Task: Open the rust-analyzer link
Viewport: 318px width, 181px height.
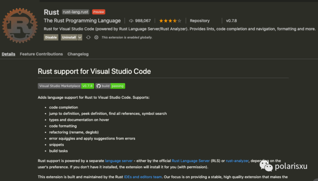Action: point(237,161)
